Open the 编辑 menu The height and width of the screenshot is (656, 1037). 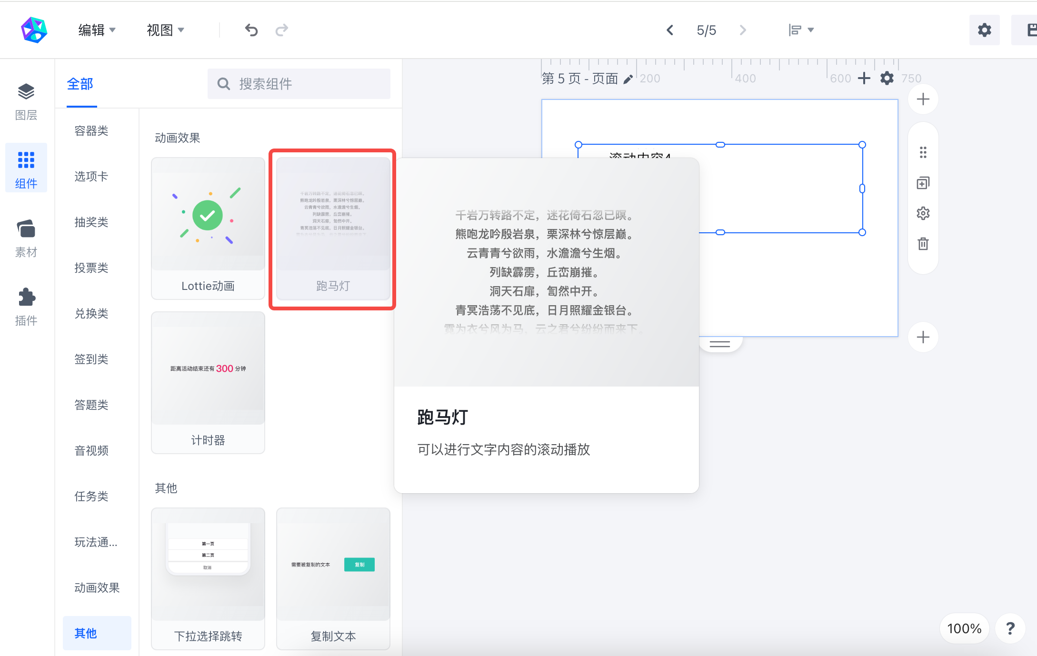pos(97,30)
